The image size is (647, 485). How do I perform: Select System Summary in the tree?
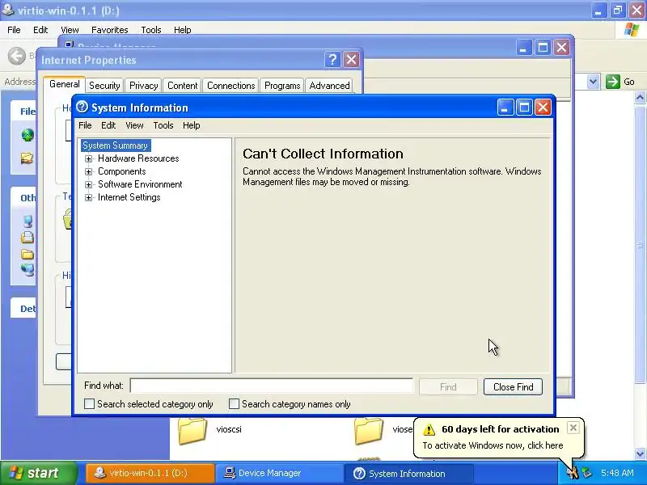point(115,145)
